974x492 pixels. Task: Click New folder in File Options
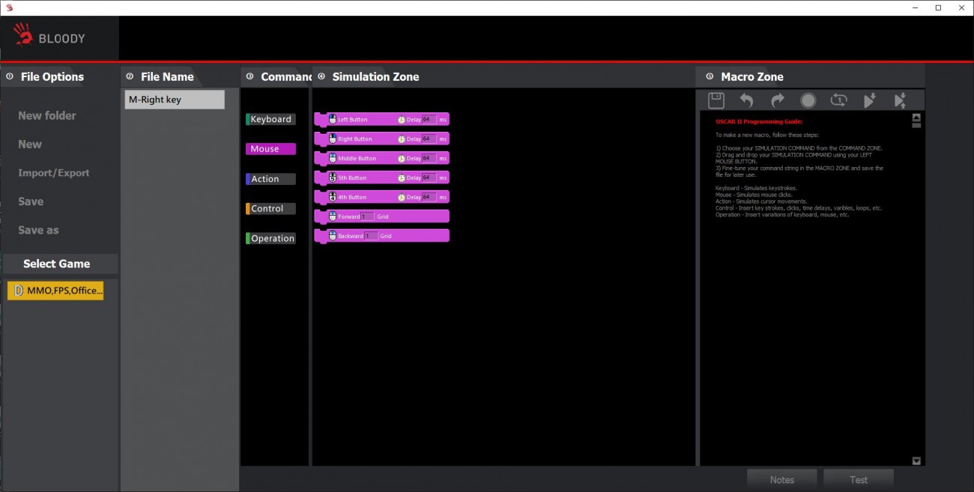(x=47, y=115)
